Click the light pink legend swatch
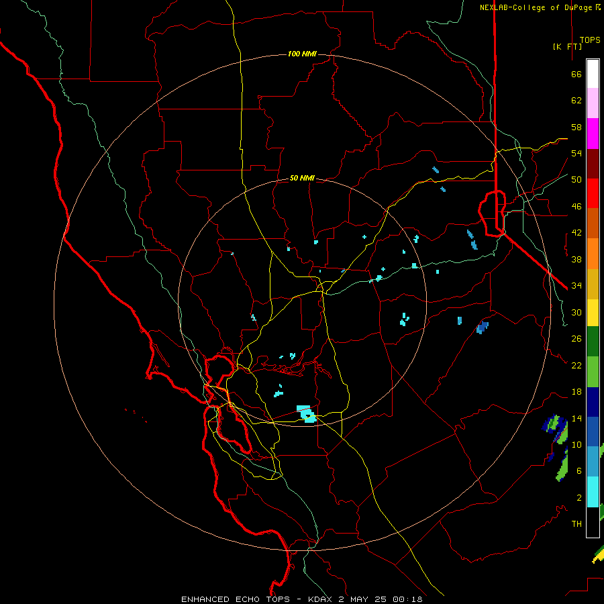 593,103
